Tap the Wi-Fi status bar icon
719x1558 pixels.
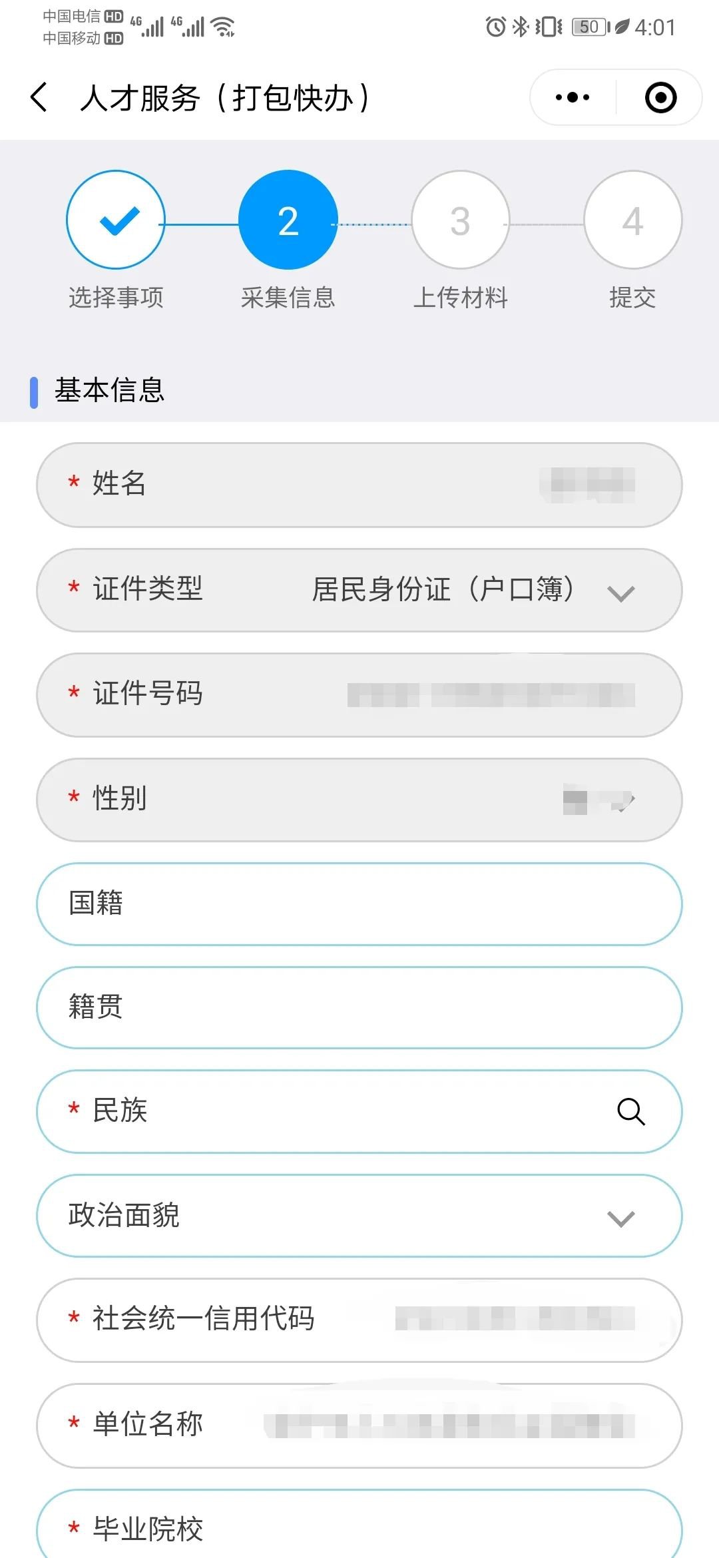223,27
